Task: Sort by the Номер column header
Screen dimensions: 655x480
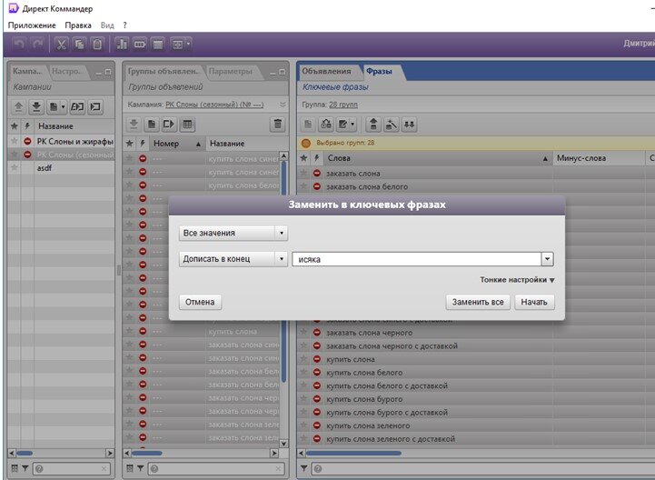Action: [177, 144]
